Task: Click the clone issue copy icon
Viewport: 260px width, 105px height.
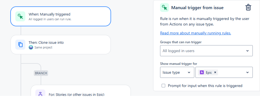Action: [20, 45]
